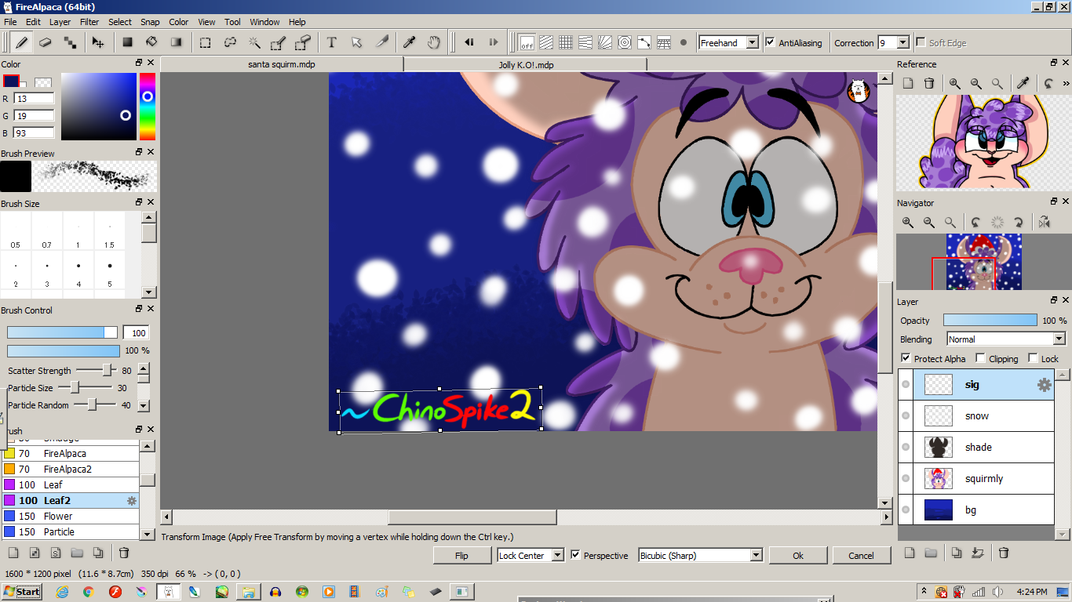Select the Brush pencil tool
Screen dimensions: 1072x602
21,42
